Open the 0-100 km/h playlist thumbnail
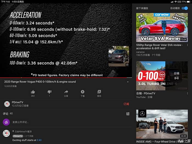Image resolution: width=192 pixels, height=144 pixels. [x=162, y=76]
